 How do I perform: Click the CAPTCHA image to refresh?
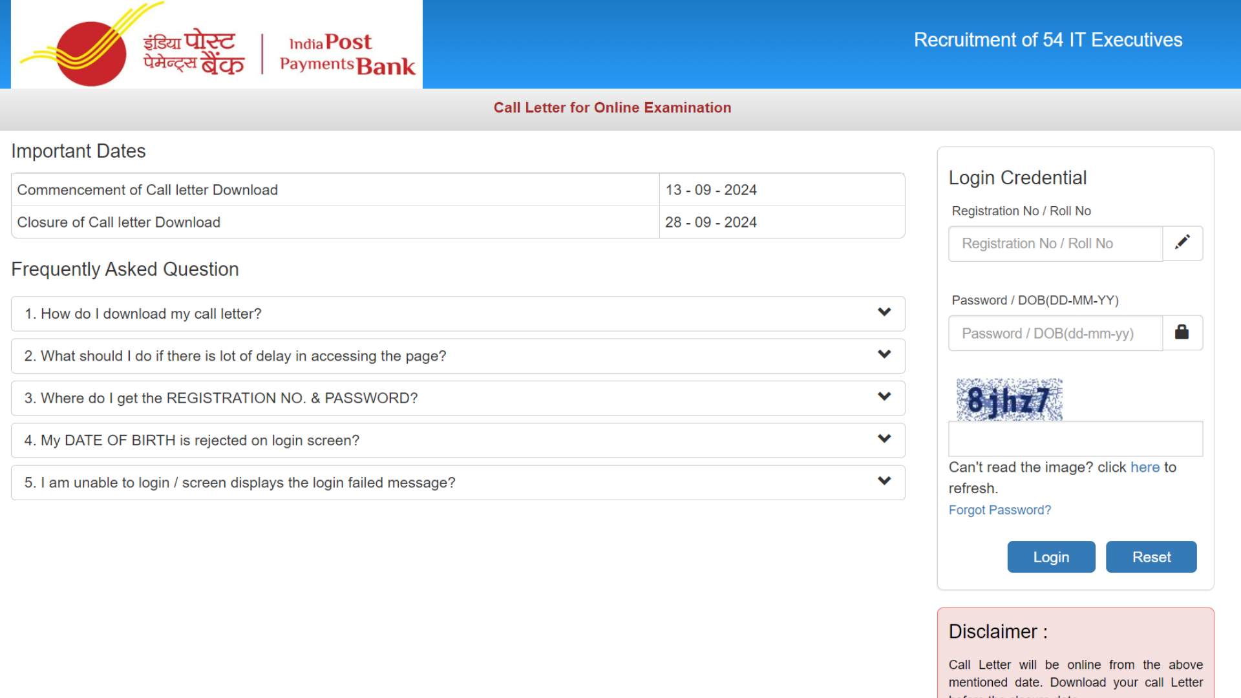point(1009,398)
